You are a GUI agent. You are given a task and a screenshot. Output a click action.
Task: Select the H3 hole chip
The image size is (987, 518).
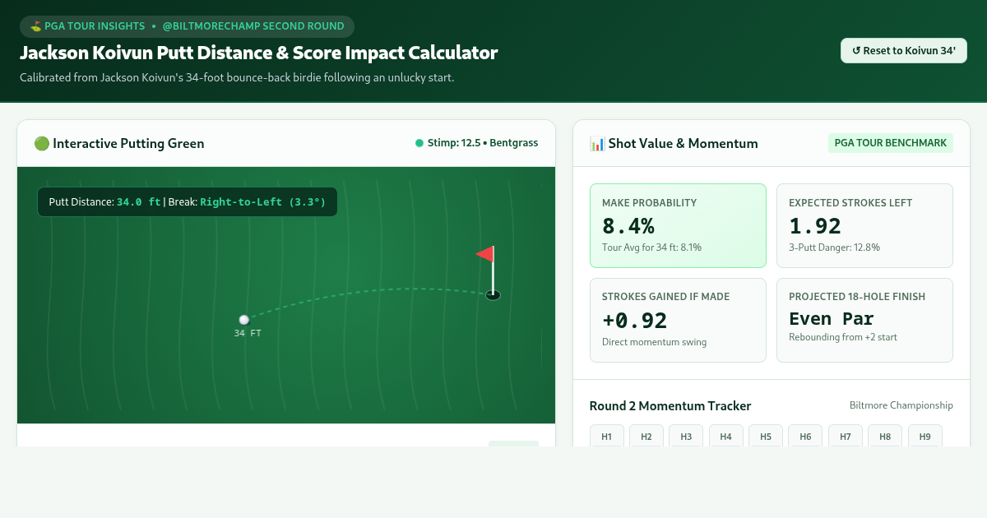(686, 437)
